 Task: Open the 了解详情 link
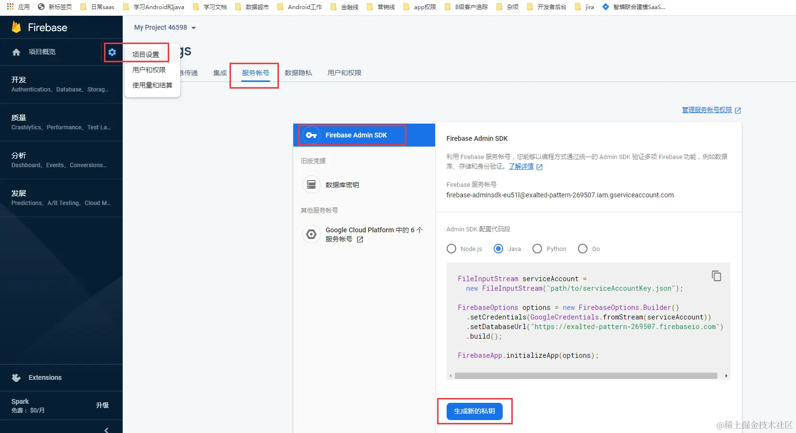[x=521, y=167]
